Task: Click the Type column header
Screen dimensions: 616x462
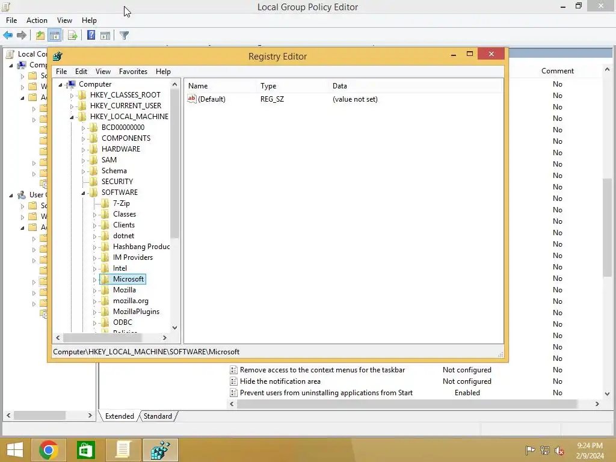Action: [x=292, y=86]
